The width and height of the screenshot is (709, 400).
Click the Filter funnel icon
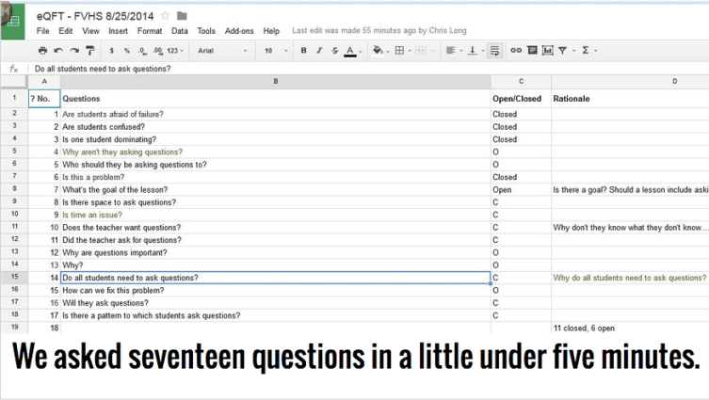pyautogui.click(x=562, y=51)
